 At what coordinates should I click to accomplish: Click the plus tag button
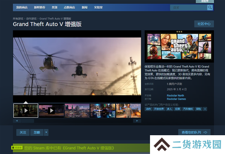[205, 109]
